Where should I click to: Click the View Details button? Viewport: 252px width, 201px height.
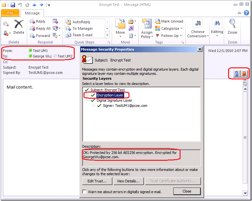point(128,181)
